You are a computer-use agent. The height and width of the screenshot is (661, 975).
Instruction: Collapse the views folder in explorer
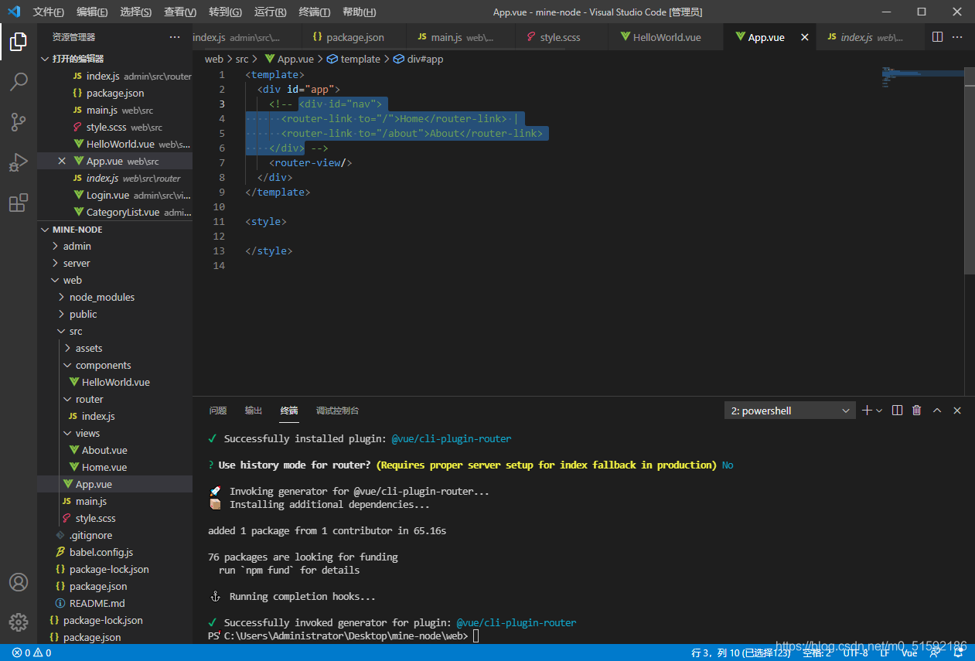point(87,433)
